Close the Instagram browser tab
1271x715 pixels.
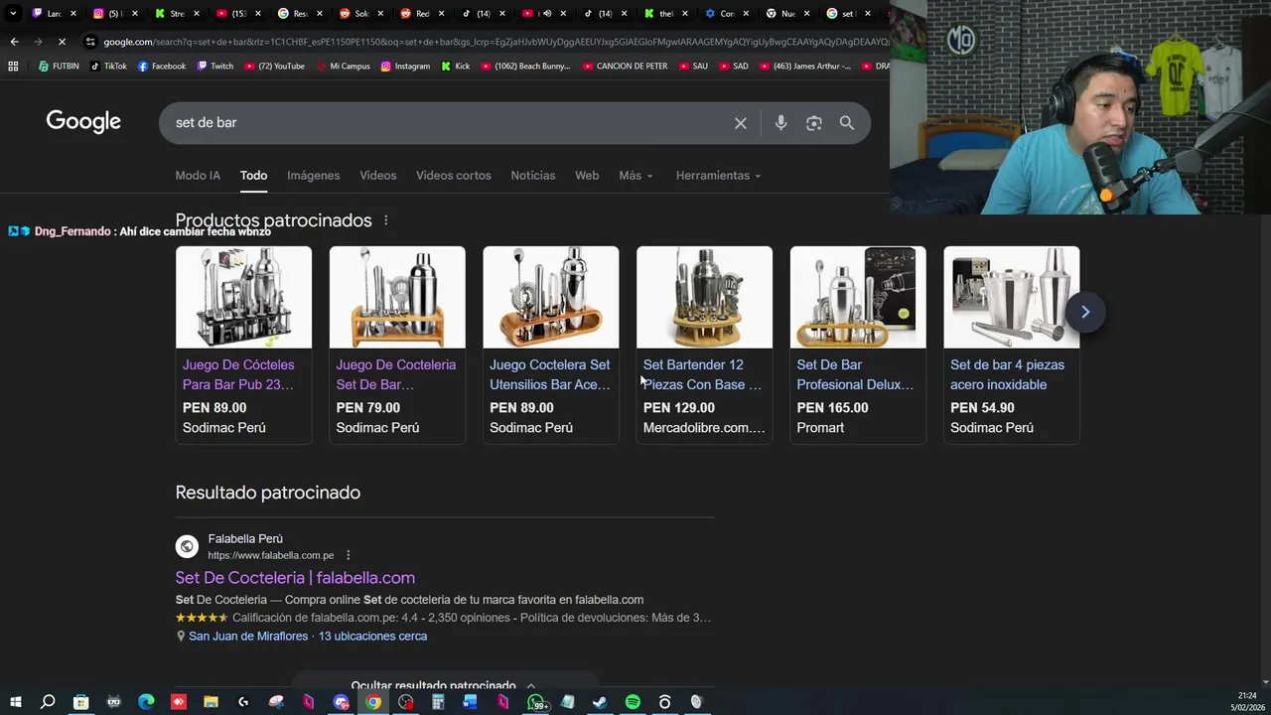135,14
